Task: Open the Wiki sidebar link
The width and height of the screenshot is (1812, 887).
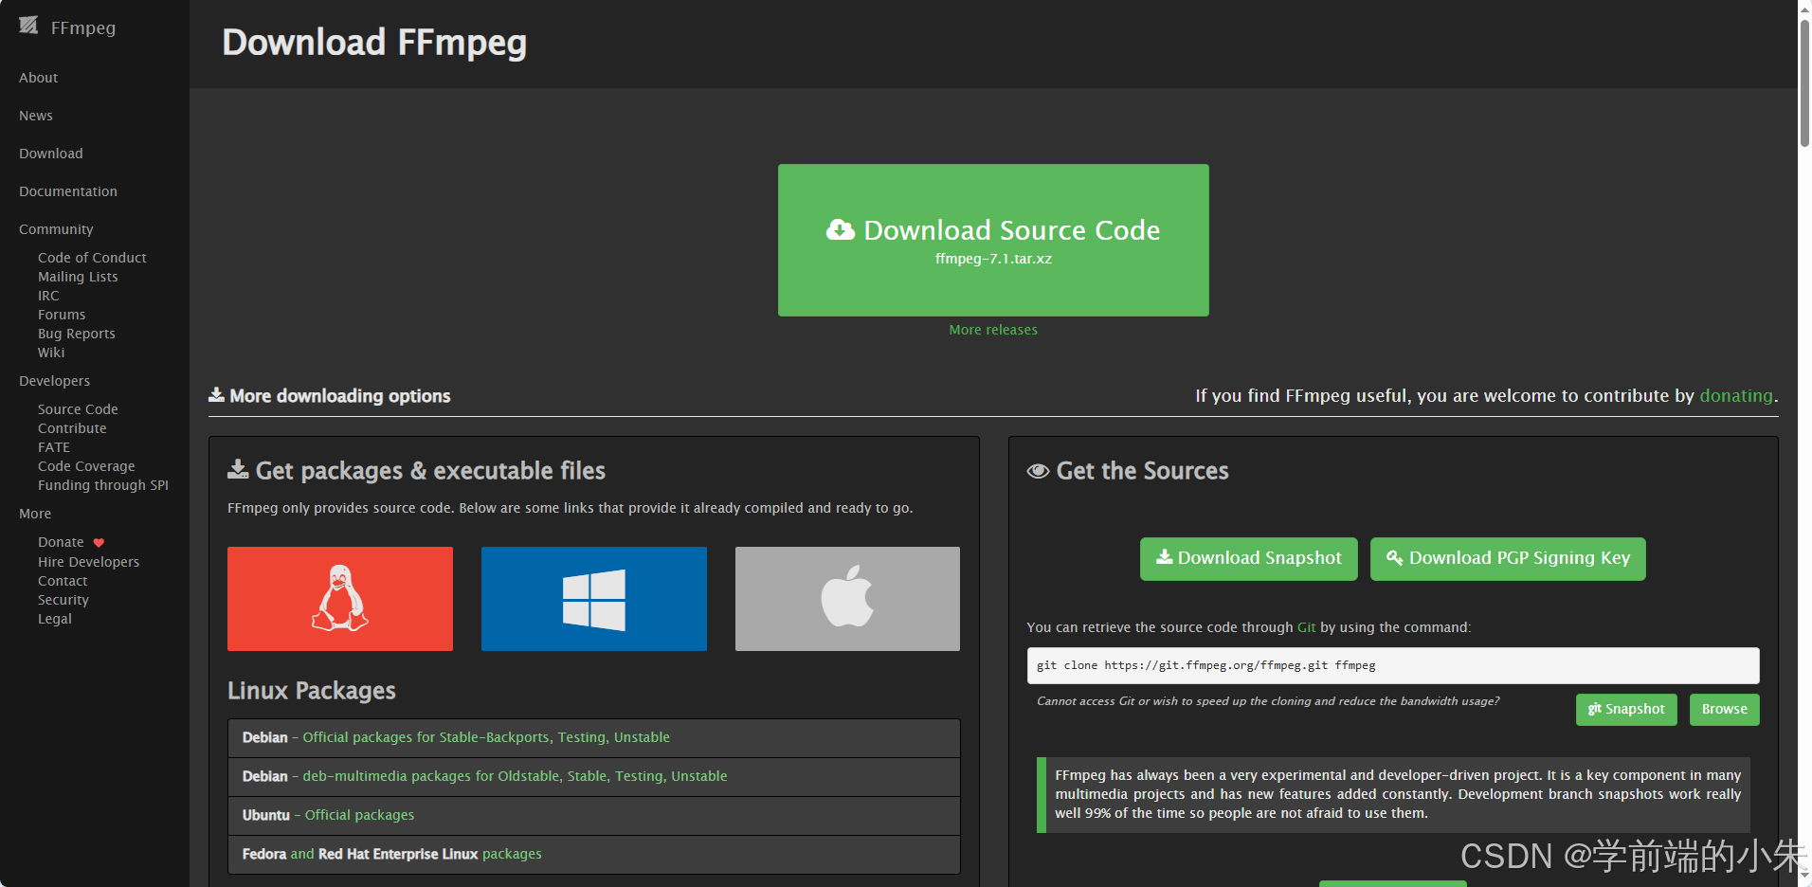Action: 51,353
